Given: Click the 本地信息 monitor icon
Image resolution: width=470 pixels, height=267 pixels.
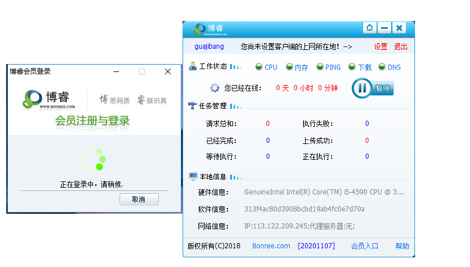Looking at the screenshot, I should pyautogui.click(x=193, y=176).
